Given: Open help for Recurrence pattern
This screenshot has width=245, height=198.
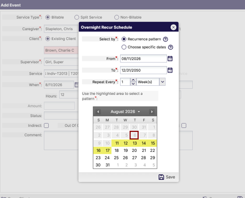Looking at the screenshot, I should click(165, 39).
